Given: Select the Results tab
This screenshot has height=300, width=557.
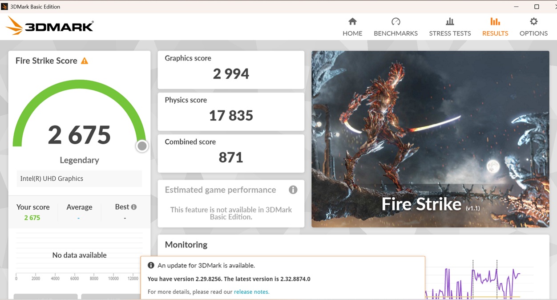Looking at the screenshot, I should point(495,27).
